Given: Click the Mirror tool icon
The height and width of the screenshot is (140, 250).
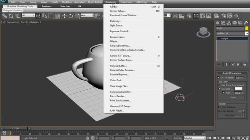Looking at the screenshot, I should [175, 16].
